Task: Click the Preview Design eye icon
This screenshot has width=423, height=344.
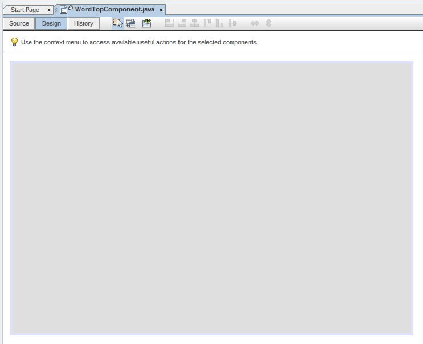Action: click(x=147, y=23)
